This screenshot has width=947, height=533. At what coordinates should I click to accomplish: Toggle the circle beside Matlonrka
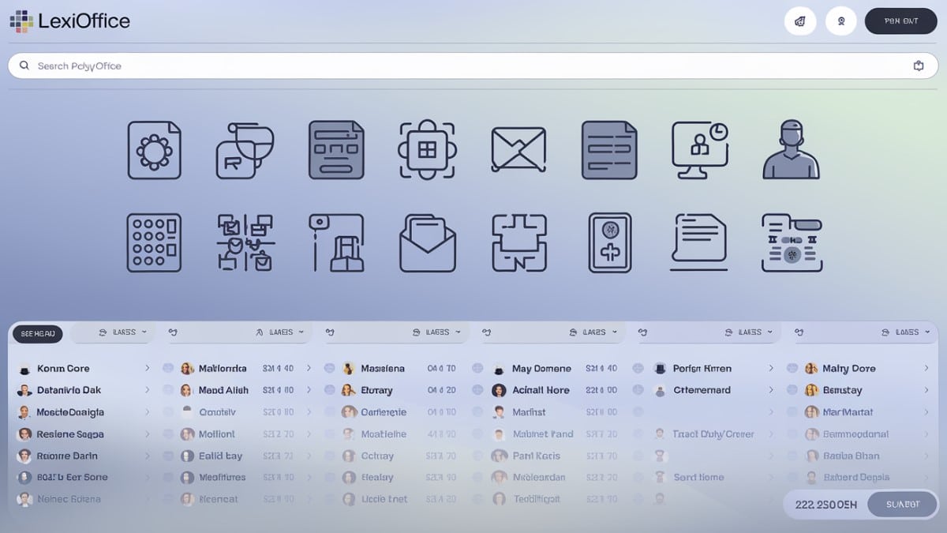coord(168,369)
